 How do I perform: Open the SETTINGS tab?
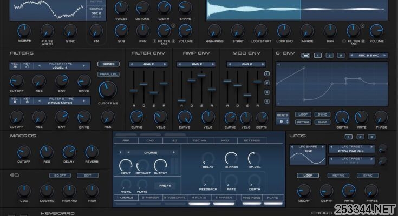[x=252, y=140]
